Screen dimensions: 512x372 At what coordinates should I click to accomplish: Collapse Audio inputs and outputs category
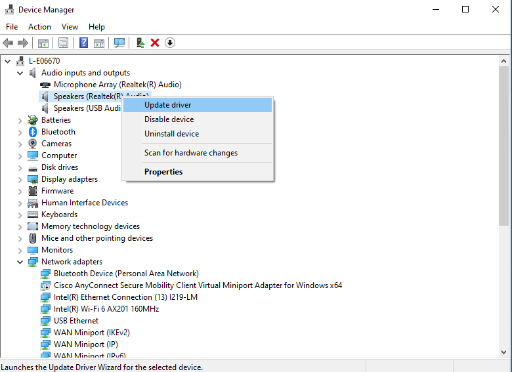click(x=20, y=73)
